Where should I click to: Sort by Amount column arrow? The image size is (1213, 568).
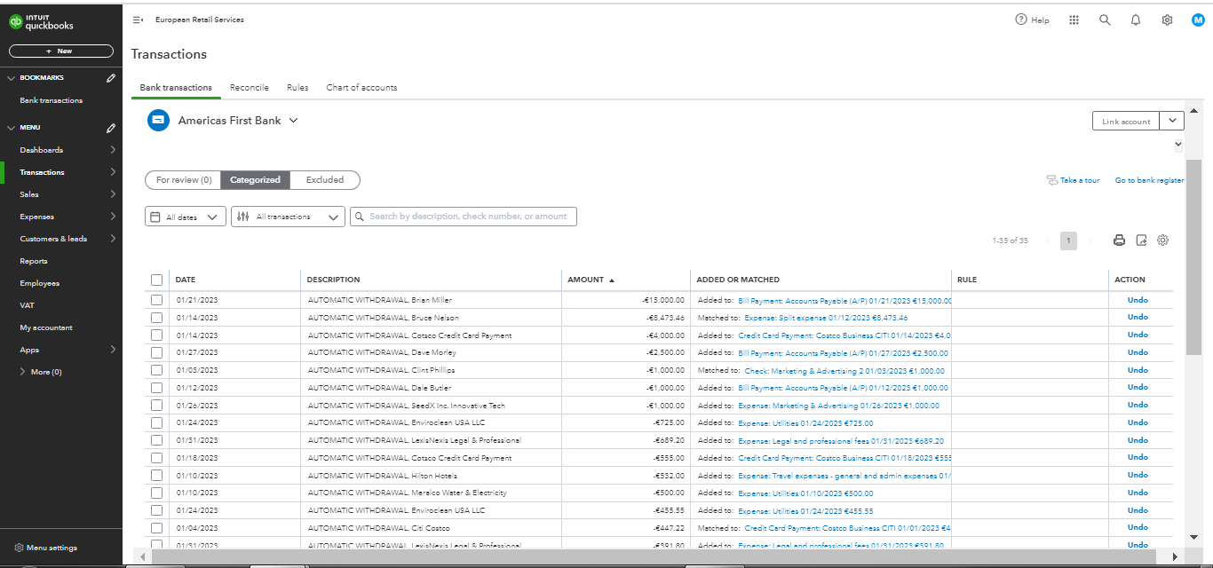(611, 280)
